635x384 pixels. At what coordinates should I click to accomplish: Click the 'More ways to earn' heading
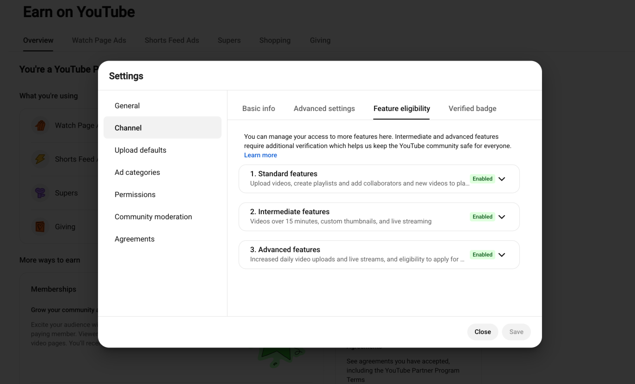pyautogui.click(x=50, y=260)
